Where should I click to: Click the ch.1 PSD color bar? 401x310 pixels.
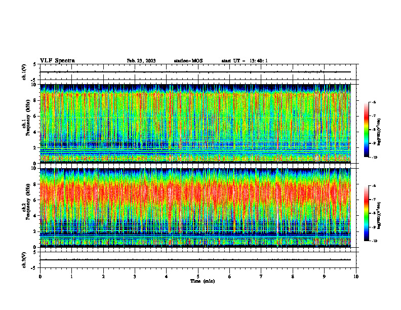point(367,130)
